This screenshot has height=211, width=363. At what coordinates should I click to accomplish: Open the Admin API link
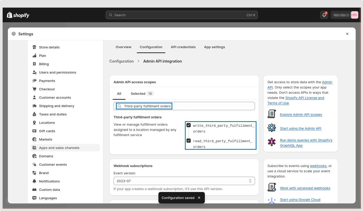[x=327, y=82]
